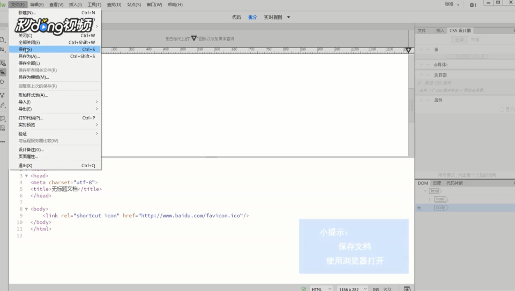Click the file management arrows icon

(x=2, y=49)
